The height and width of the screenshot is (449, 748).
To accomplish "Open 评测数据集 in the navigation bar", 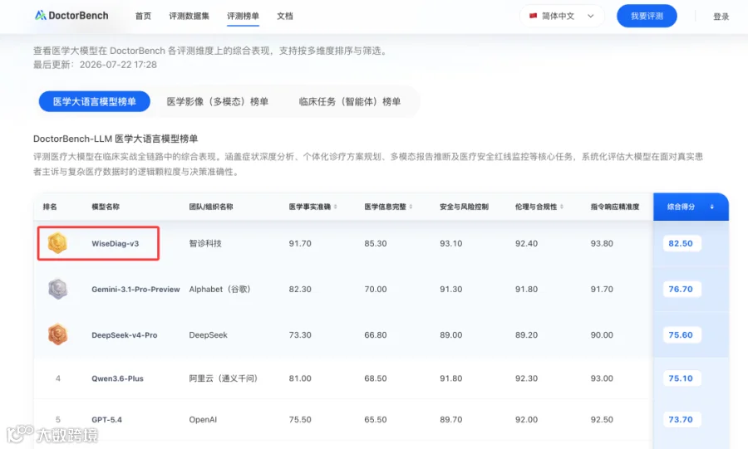I will pos(189,16).
